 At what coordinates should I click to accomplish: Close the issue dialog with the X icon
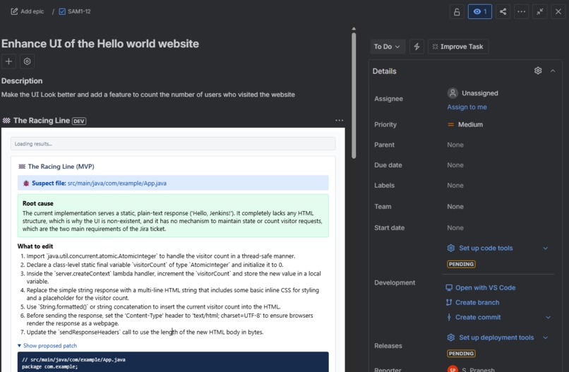point(558,11)
